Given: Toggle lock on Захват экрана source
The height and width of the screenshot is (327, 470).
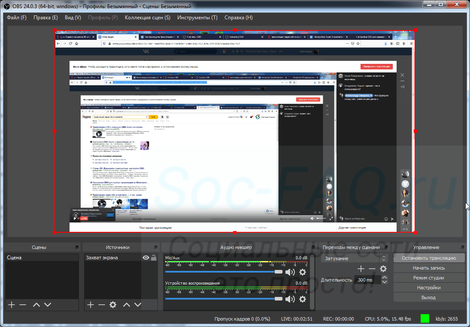Looking at the screenshot, I should click(154, 258).
